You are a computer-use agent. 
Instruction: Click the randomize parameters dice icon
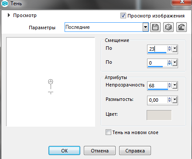click(x=168, y=27)
